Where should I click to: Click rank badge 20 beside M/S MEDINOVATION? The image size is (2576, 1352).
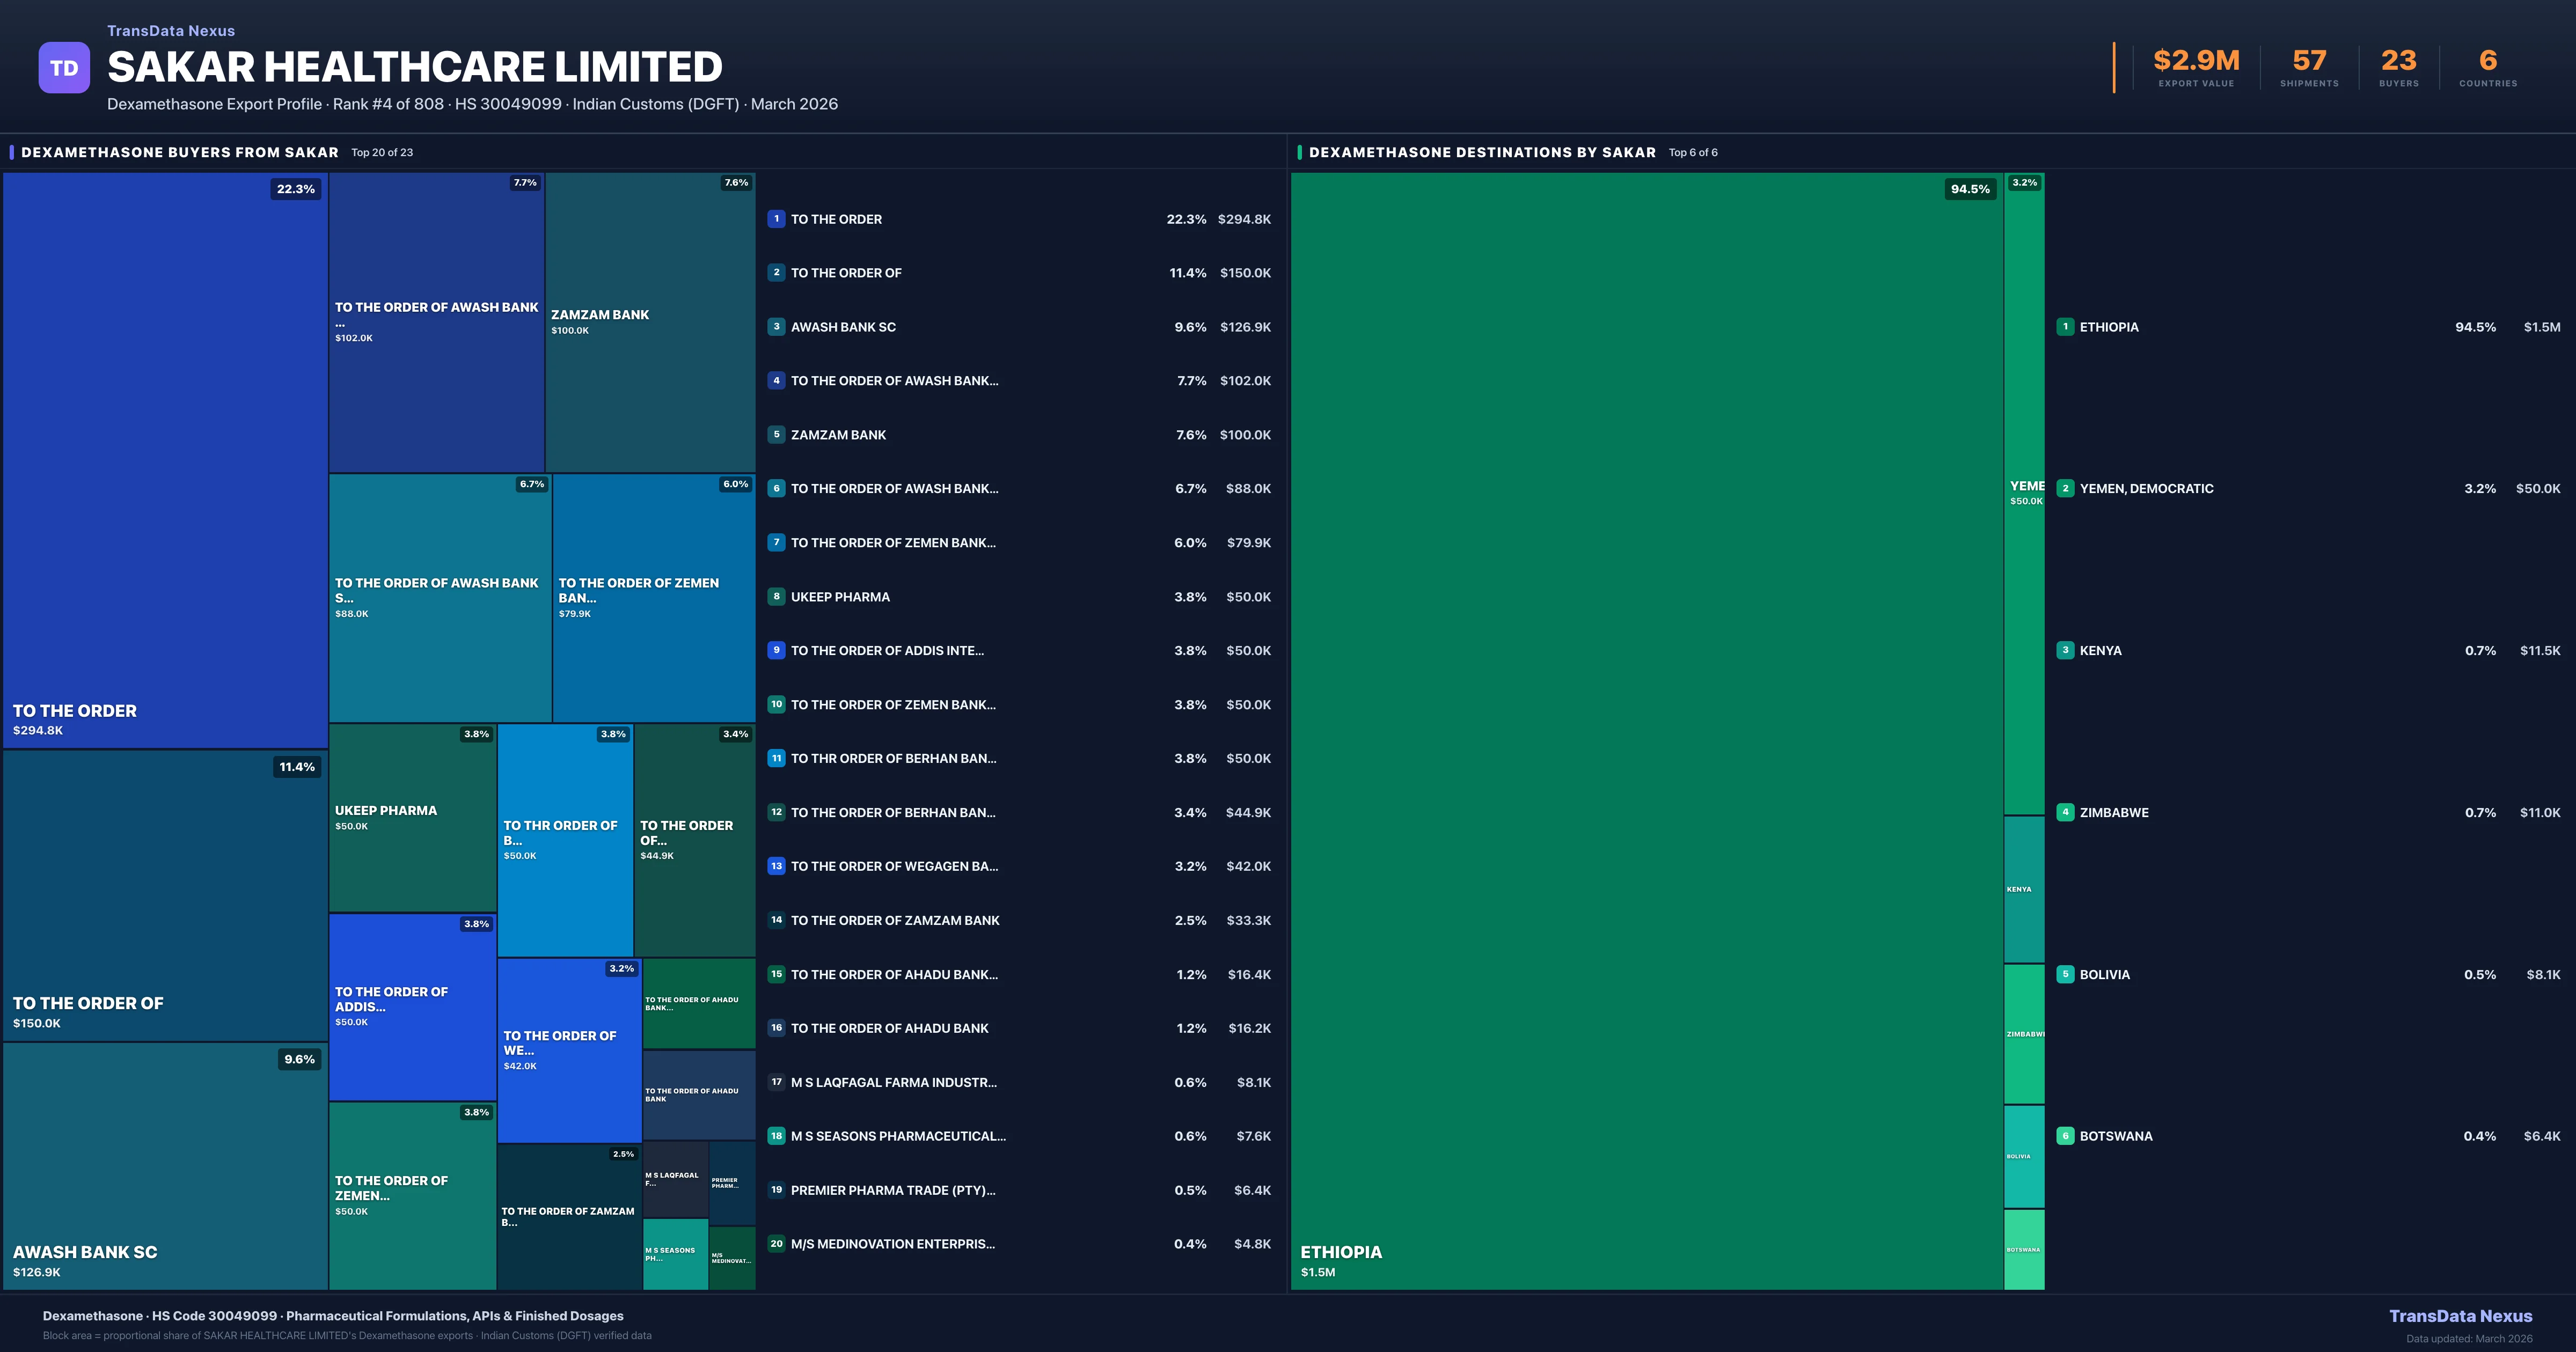click(x=776, y=1244)
